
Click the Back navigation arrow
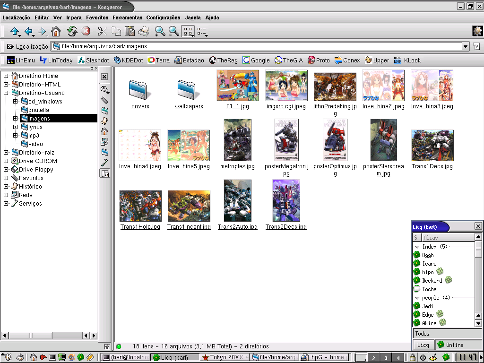[x=28, y=31]
